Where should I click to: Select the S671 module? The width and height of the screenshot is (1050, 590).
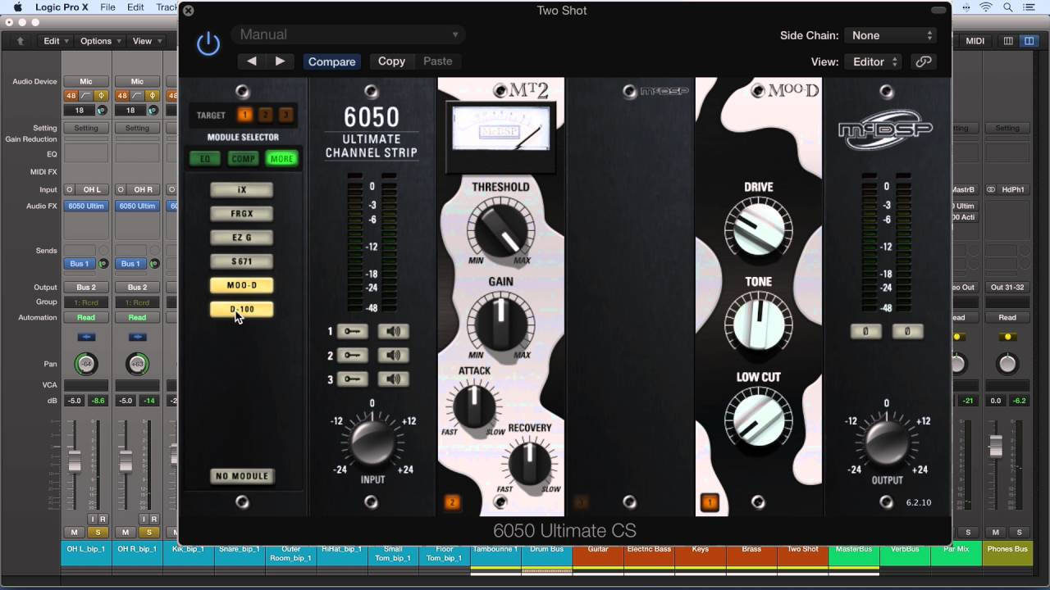click(242, 261)
